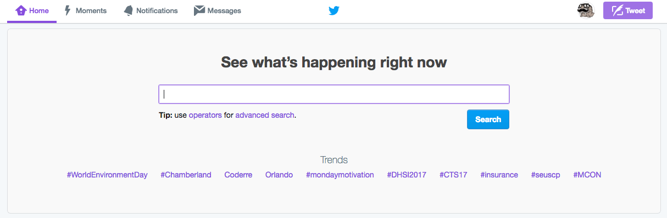This screenshot has width=667, height=218.
Task: Select the Orlando trending topic
Action: (x=279, y=175)
